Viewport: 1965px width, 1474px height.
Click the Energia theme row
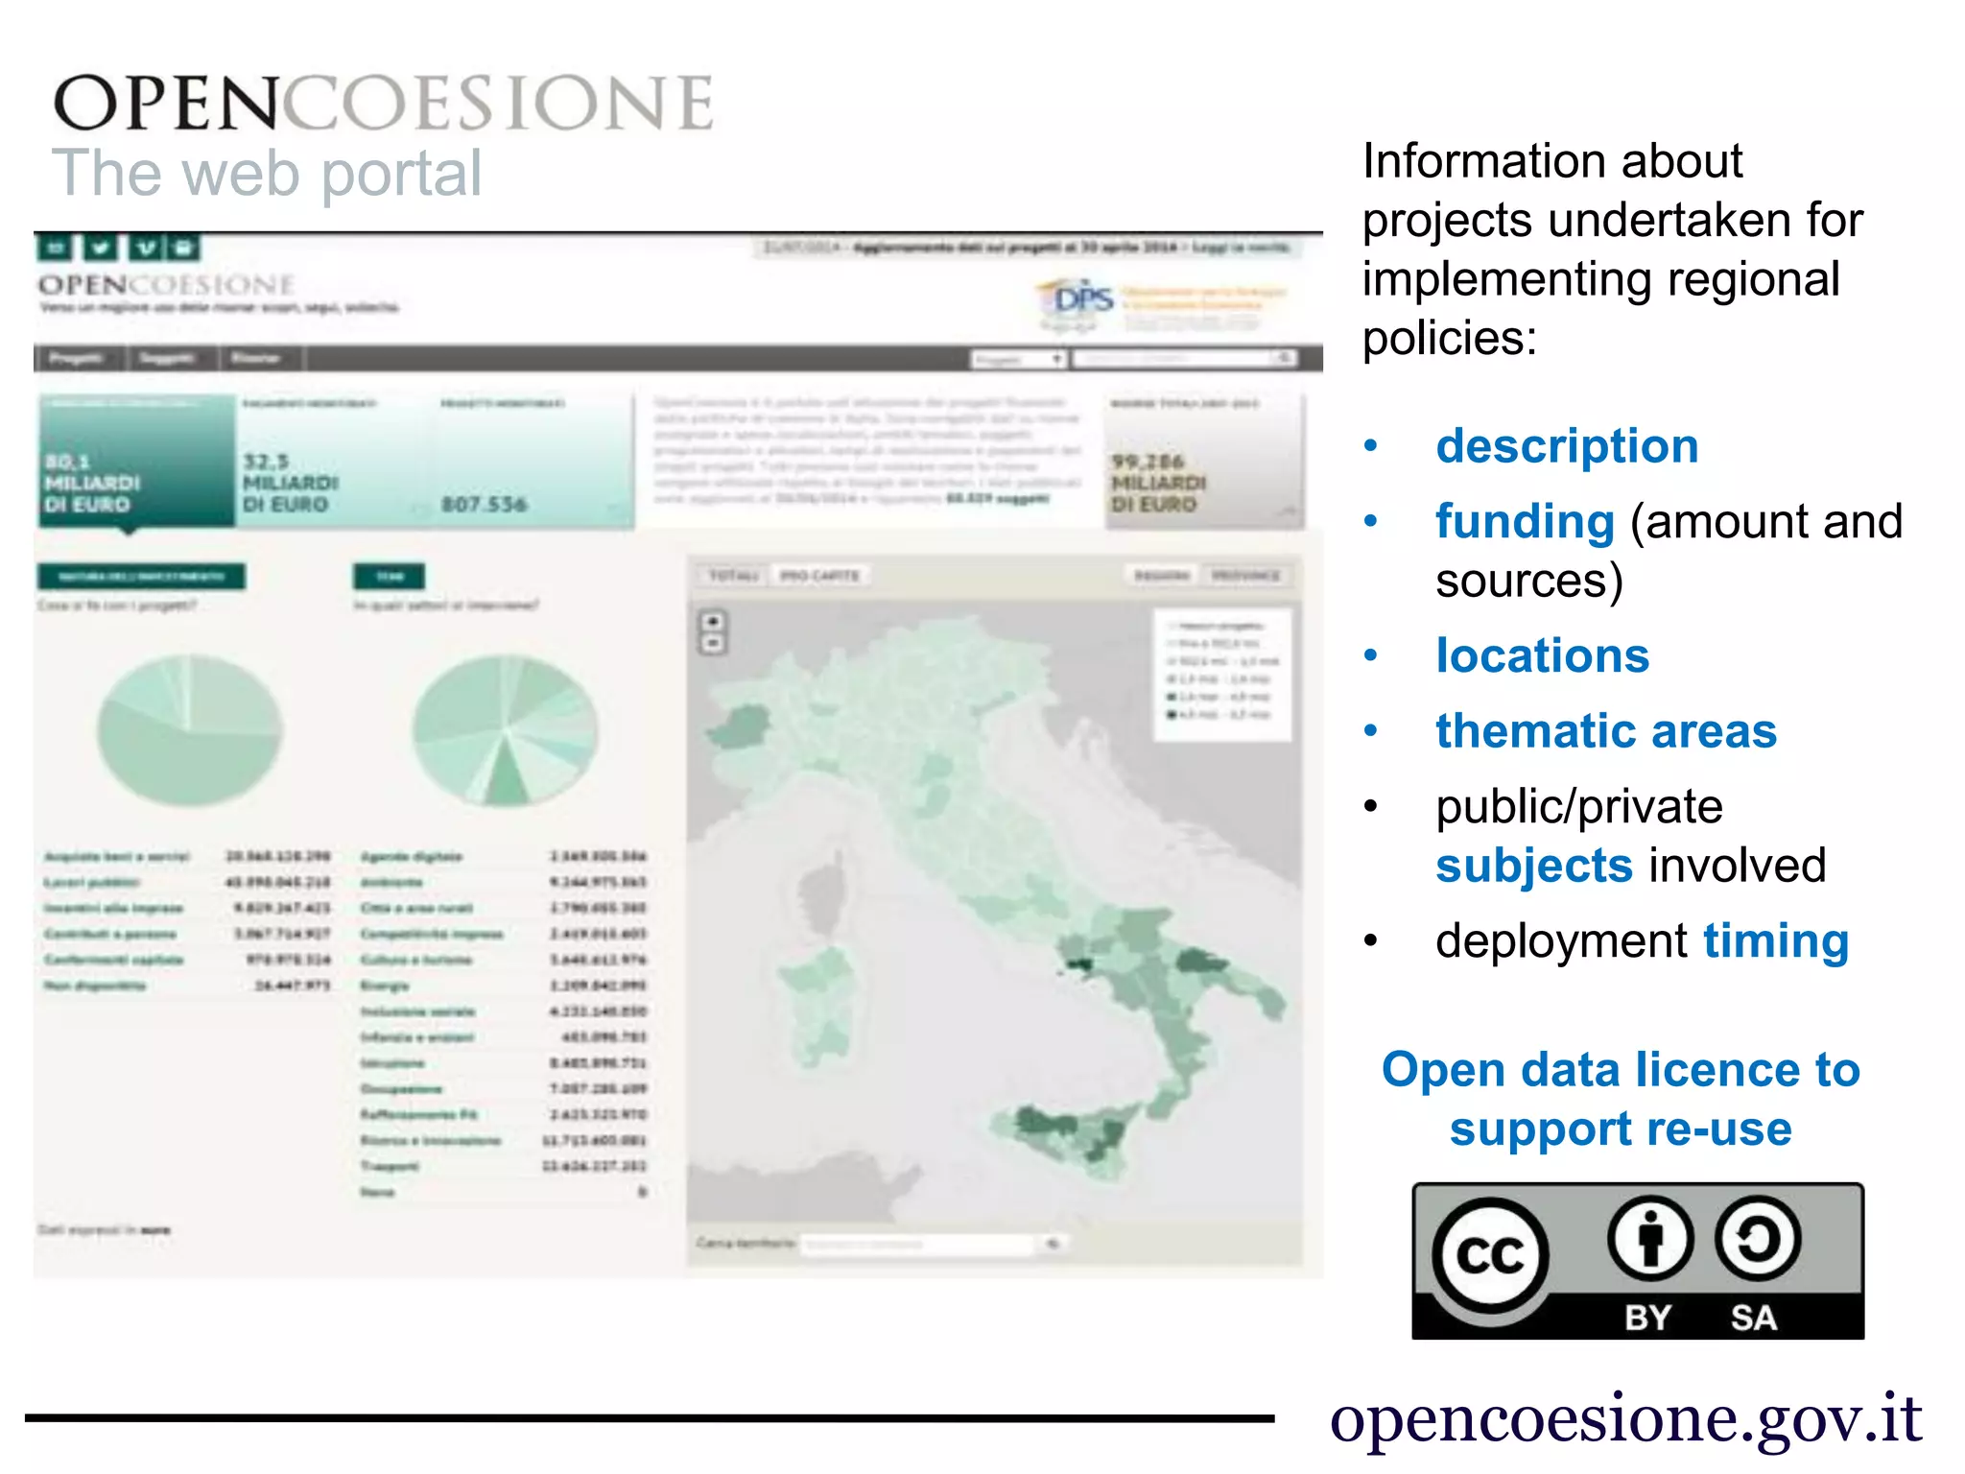pos(504,986)
